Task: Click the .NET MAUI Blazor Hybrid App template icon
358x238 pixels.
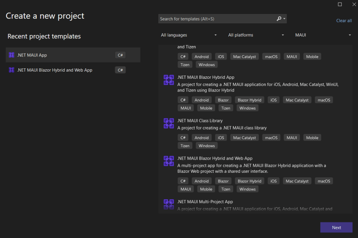Action: [x=168, y=80]
